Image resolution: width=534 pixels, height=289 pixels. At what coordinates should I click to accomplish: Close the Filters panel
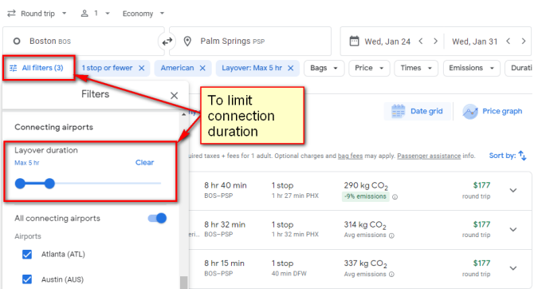point(174,96)
